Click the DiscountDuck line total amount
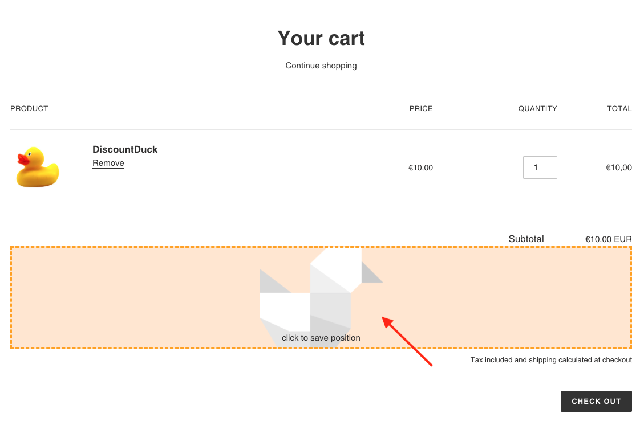644x421 pixels. point(618,167)
